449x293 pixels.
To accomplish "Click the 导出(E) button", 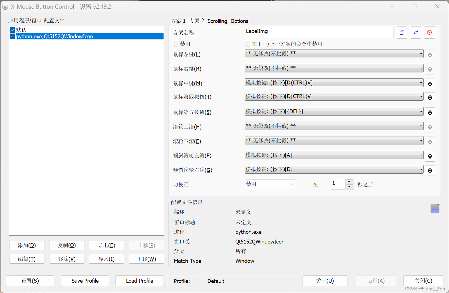I will pyautogui.click(x=107, y=245).
